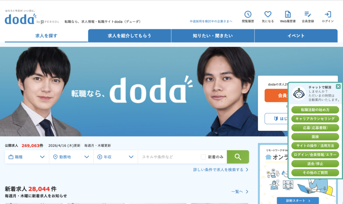Click the 気になる heart icon

268,14
